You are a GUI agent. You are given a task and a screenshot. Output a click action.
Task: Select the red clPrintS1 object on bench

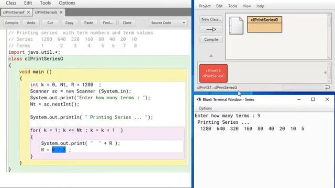pos(214,73)
